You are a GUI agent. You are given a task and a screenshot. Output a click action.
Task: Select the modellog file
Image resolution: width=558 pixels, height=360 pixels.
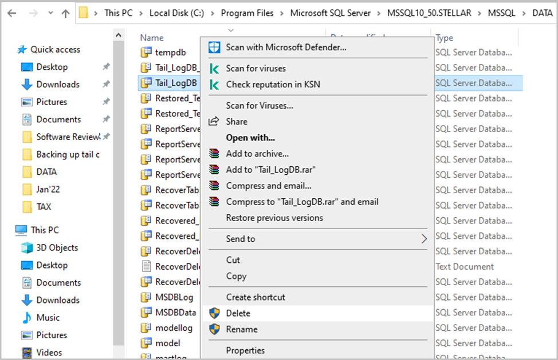[174, 328]
